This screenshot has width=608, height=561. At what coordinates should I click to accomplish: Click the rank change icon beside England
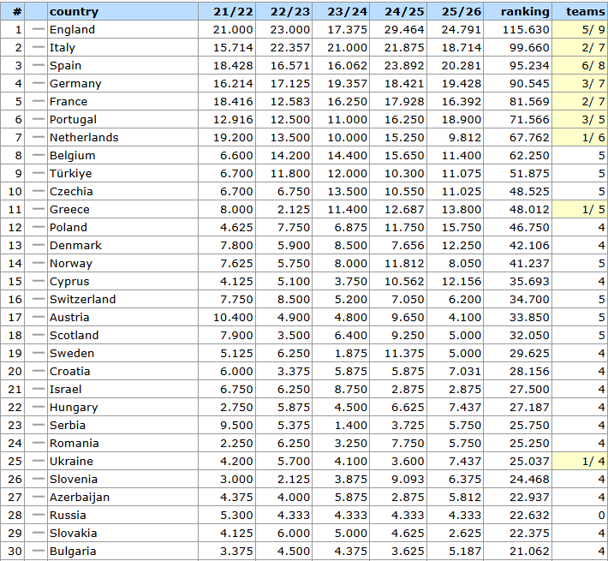click(38, 30)
